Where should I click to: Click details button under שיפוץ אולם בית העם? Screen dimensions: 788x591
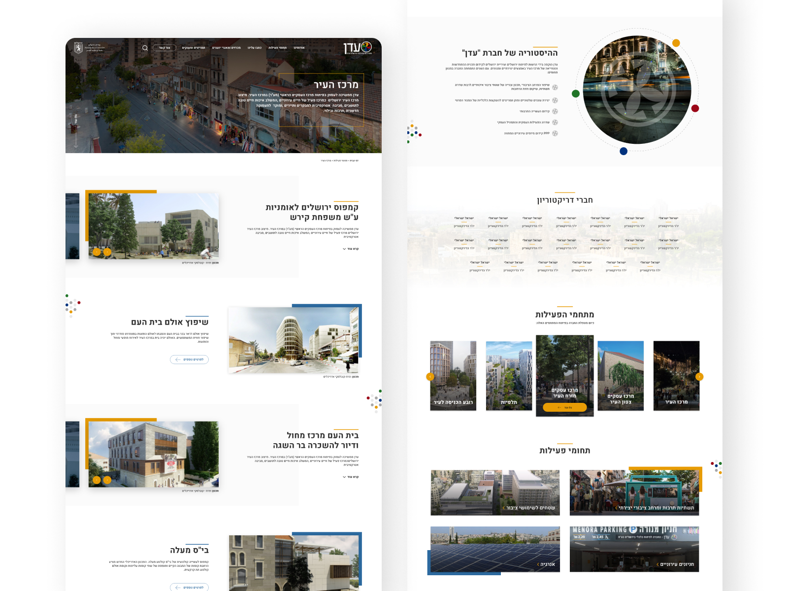click(190, 360)
